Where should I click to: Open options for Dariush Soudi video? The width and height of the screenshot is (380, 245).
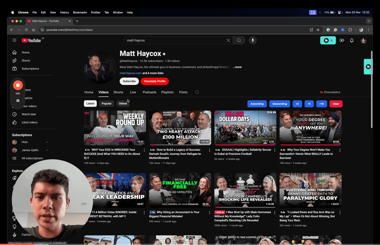[209, 150]
